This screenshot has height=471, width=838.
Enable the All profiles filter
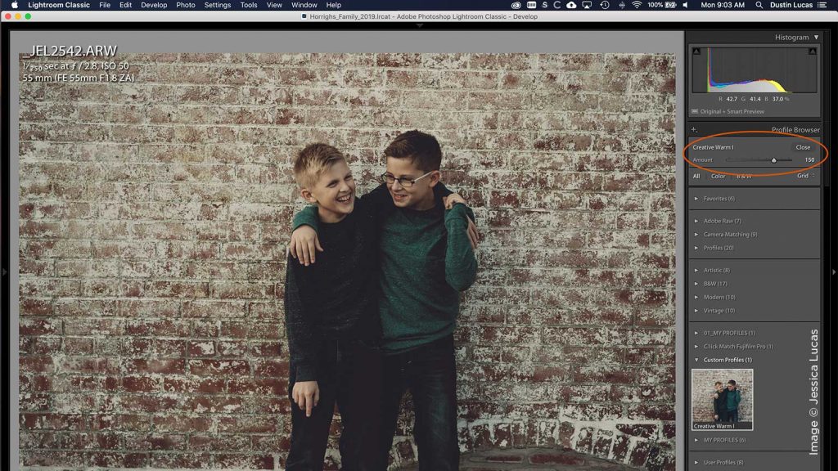[697, 175]
